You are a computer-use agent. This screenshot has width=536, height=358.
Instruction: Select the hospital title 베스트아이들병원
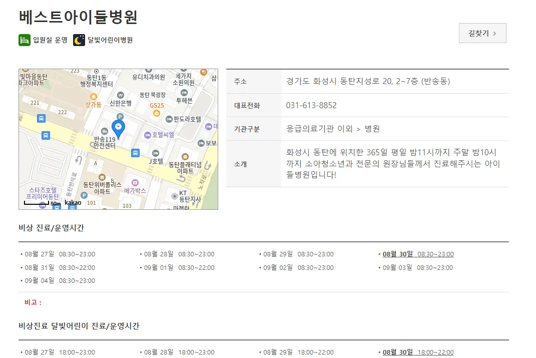click(x=78, y=16)
